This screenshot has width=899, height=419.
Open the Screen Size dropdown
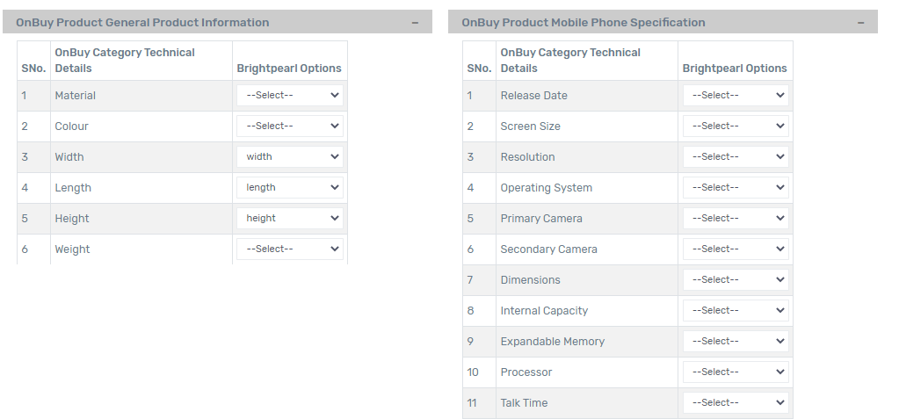click(x=736, y=126)
